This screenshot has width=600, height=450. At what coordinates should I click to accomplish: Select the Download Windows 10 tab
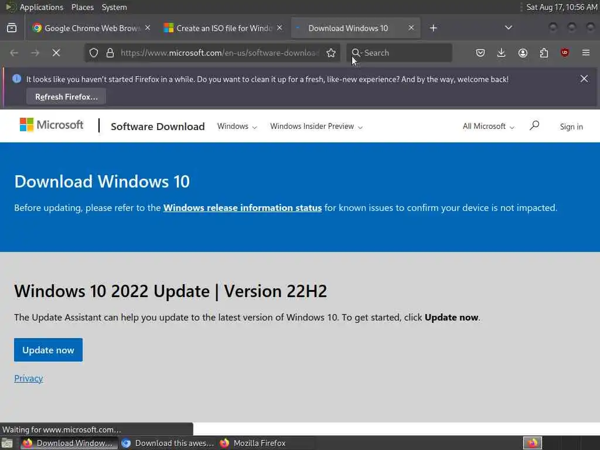[x=356, y=28]
